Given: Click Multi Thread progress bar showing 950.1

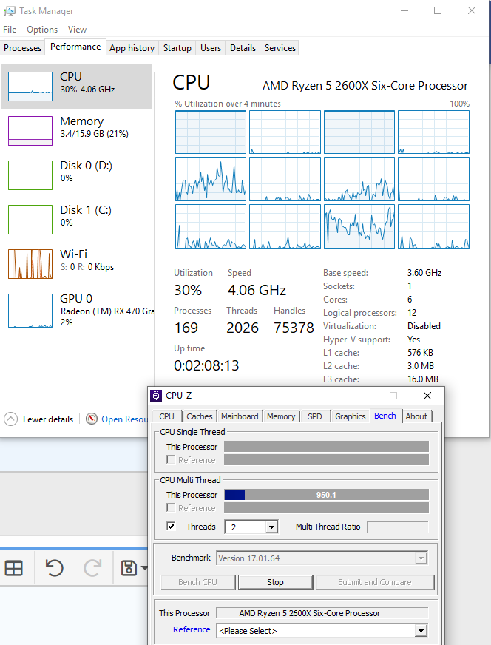Looking at the screenshot, I should tap(327, 495).
